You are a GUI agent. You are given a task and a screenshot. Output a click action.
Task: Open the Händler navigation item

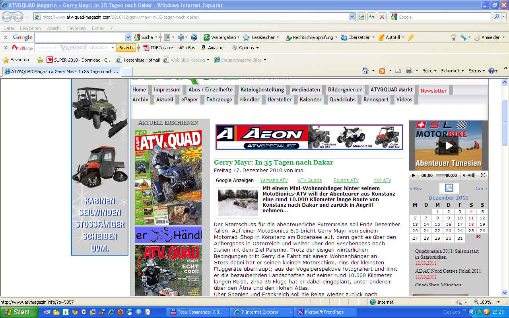[x=250, y=100]
